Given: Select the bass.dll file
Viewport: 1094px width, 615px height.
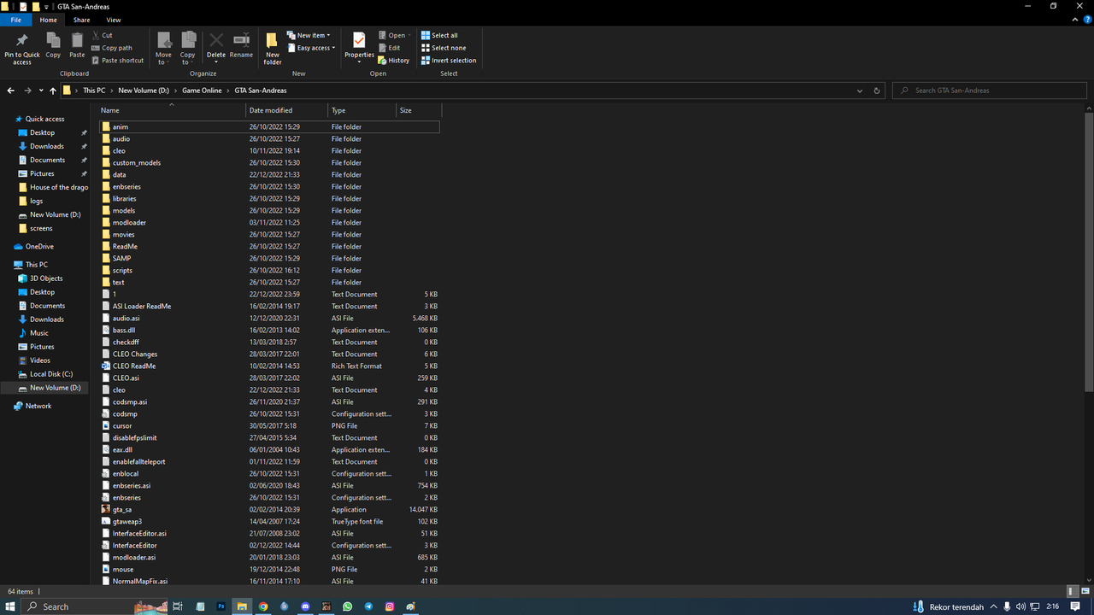Looking at the screenshot, I should 269,330.
